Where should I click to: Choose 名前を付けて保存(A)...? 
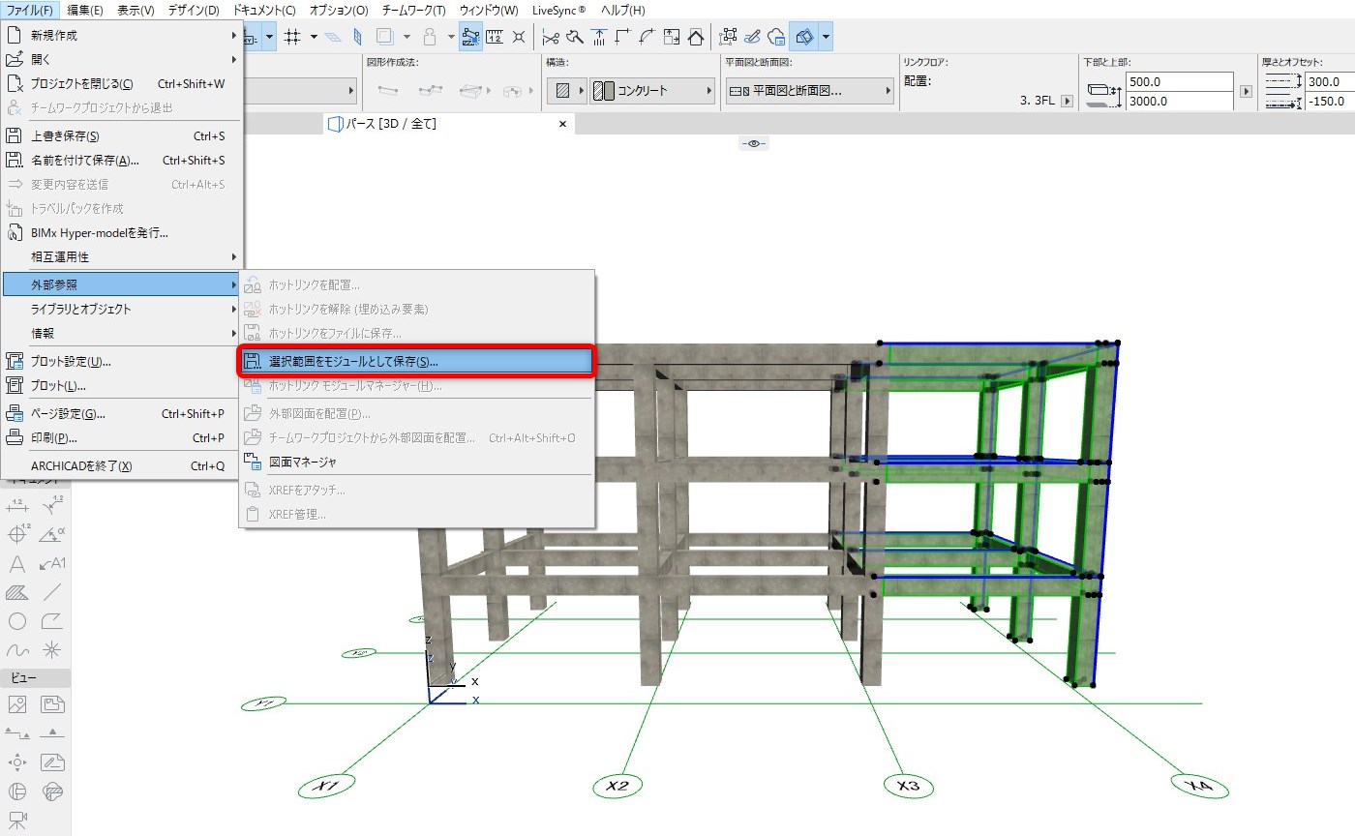121,161
